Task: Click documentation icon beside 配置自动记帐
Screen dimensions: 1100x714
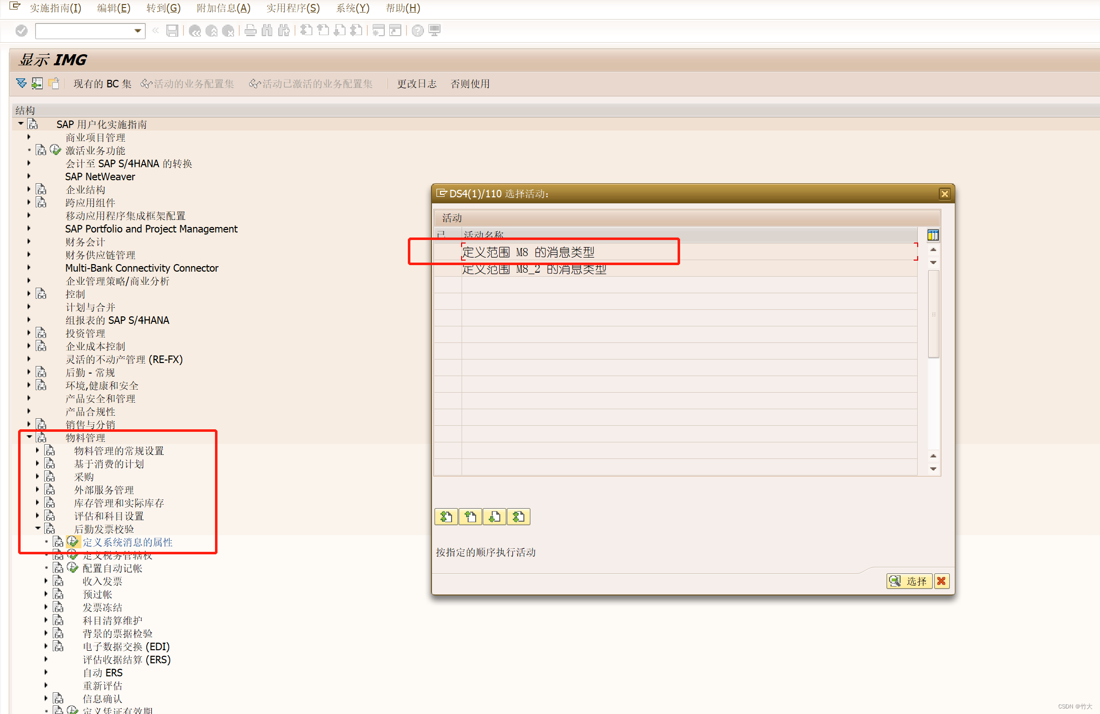Action: 58,568
